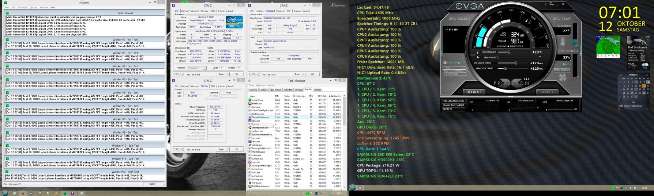The image size is (654, 196).
Task: Open Performance Log tab in EVGA Precision
Action: click(x=453, y=101)
